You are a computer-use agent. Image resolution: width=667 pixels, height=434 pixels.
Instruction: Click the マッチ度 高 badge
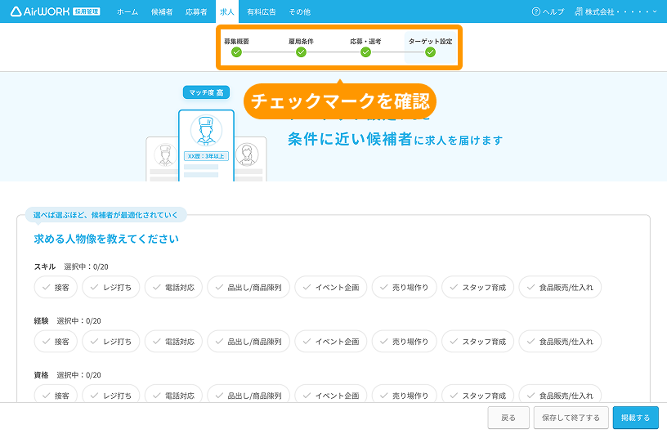pyautogui.click(x=206, y=92)
